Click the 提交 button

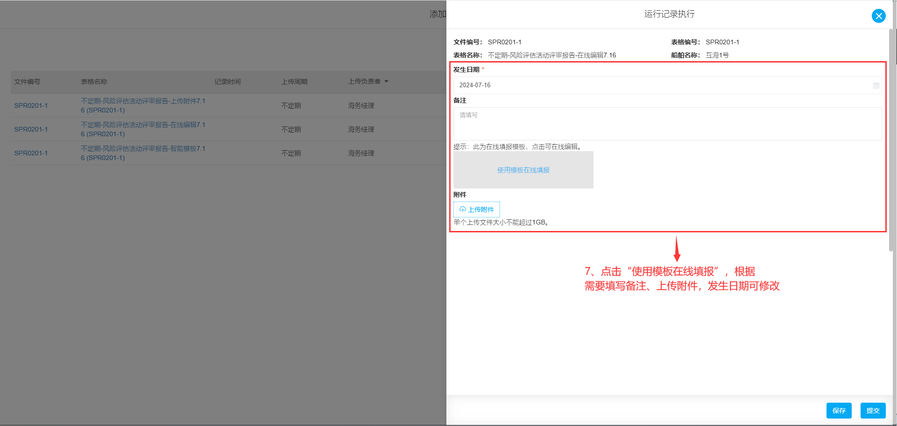point(873,411)
